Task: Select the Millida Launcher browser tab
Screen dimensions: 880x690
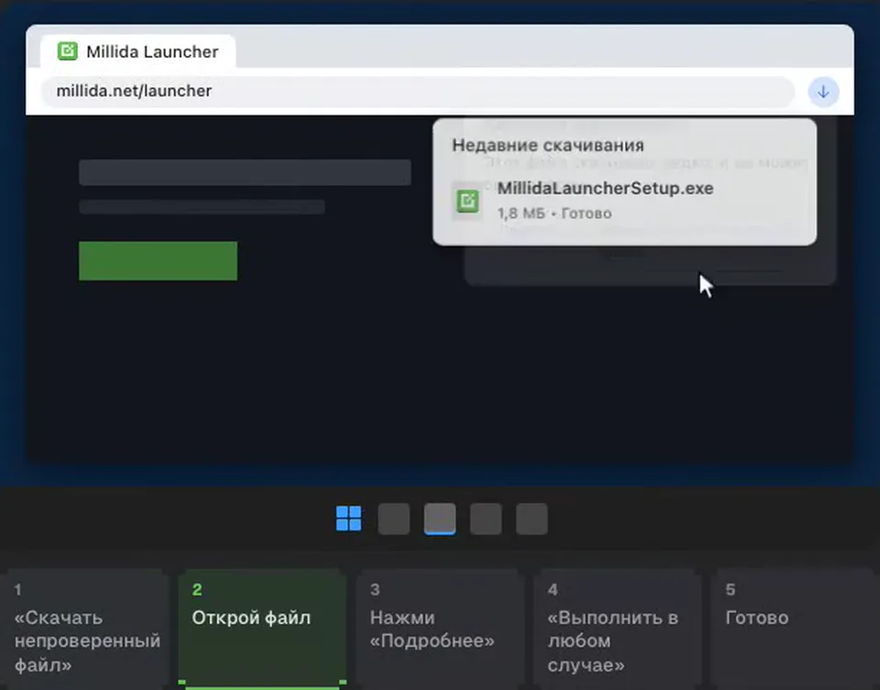Action: [x=138, y=51]
